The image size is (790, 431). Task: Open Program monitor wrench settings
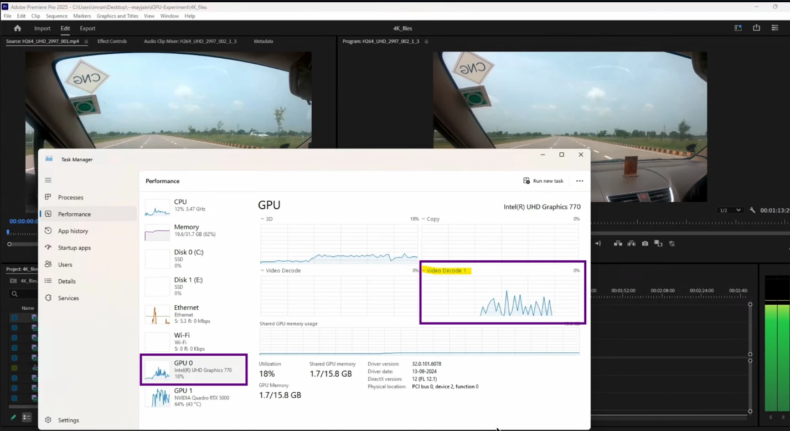(752, 211)
